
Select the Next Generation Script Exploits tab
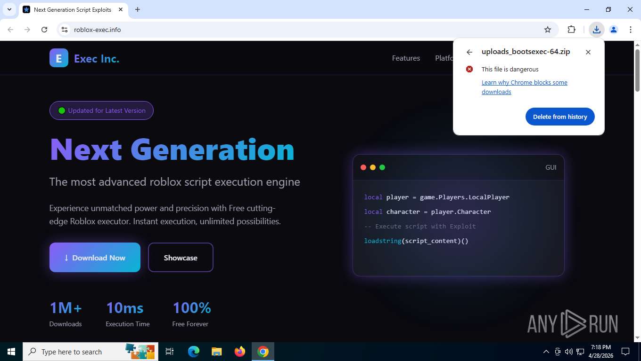click(73, 9)
